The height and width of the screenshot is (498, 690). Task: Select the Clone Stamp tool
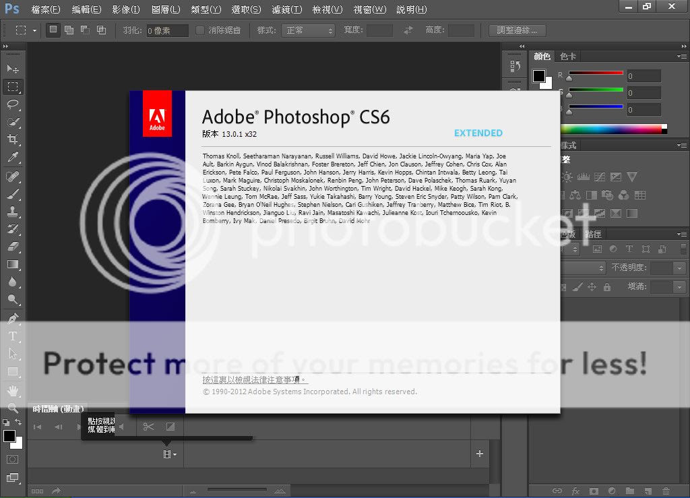[x=13, y=212]
